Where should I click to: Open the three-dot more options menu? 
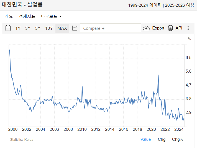pyautogui.click(x=188, y=28)
